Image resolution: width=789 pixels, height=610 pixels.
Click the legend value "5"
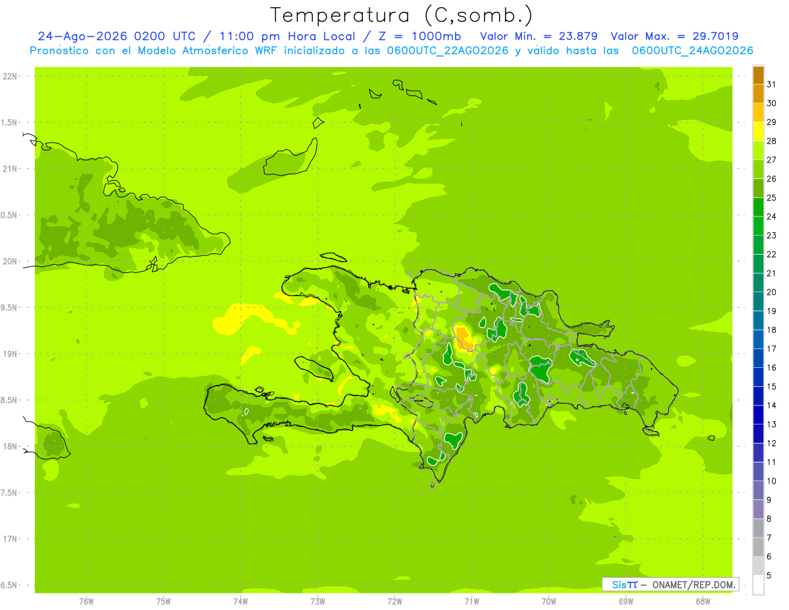click(x=769, y=576)
